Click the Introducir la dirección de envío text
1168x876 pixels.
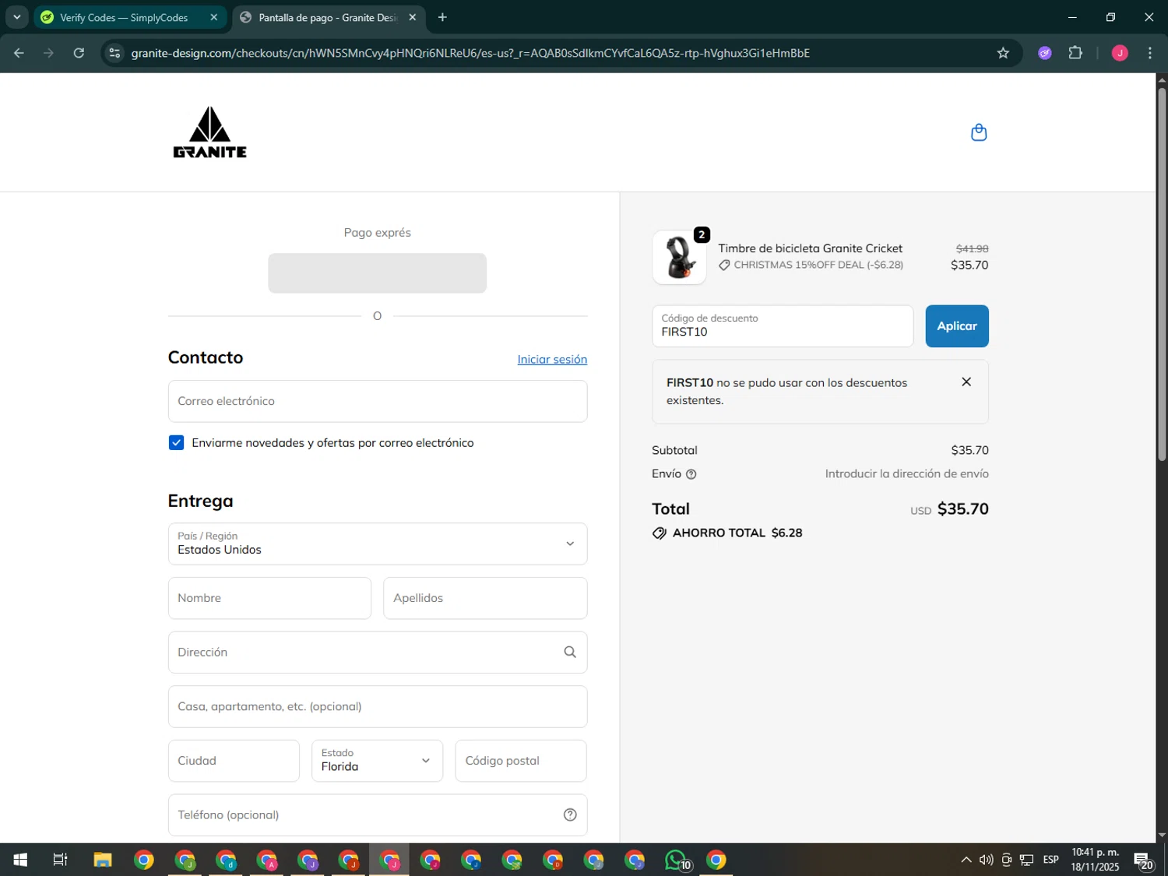click(907, 474)
